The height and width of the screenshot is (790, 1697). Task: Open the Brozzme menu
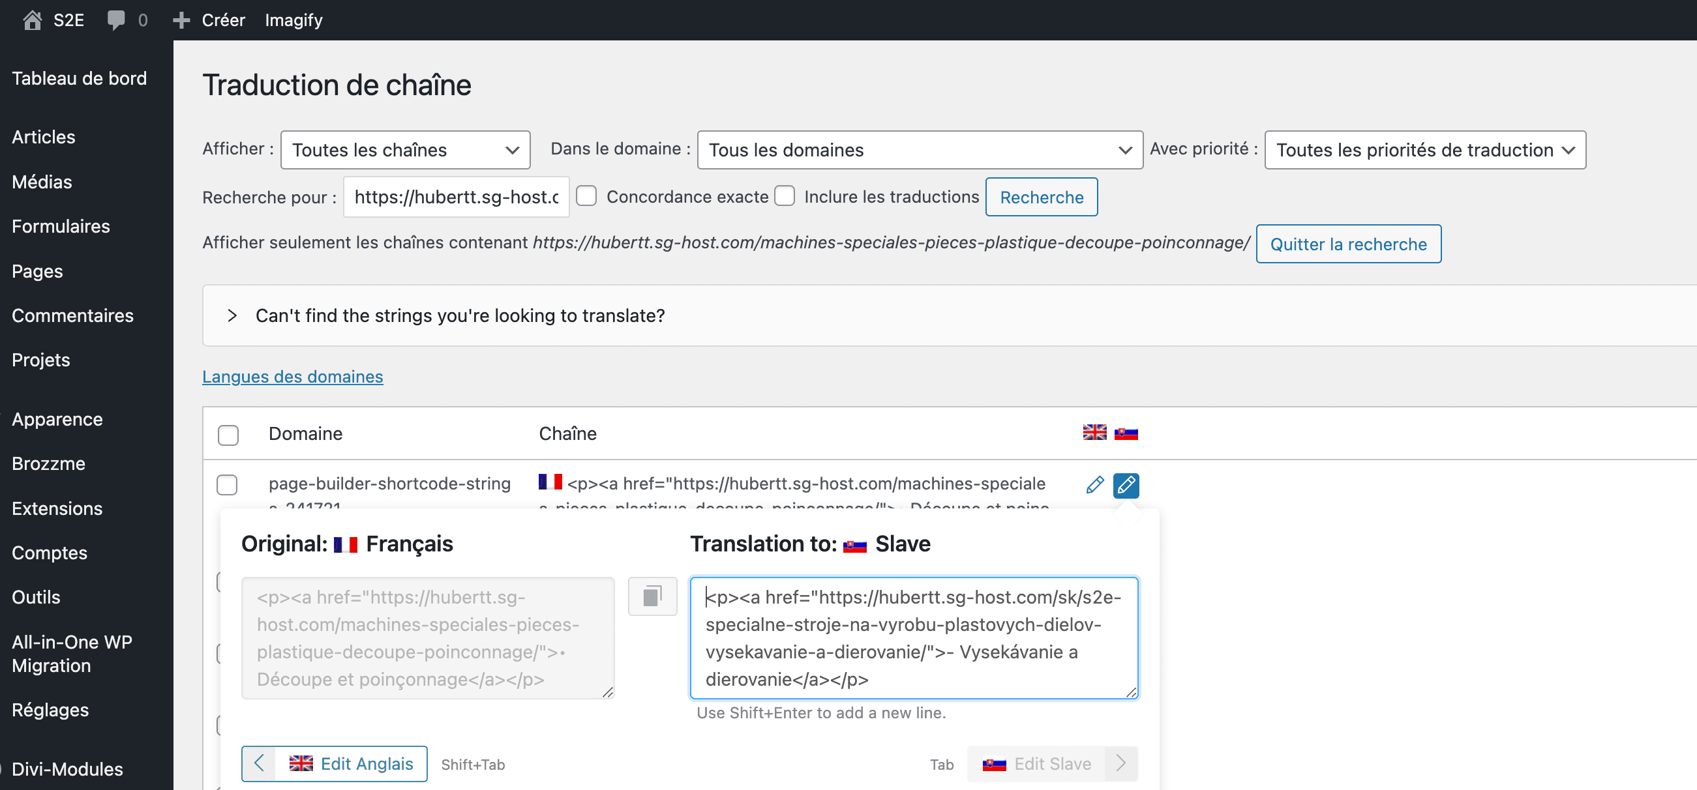pyautogui.click(x=49, y=463)
